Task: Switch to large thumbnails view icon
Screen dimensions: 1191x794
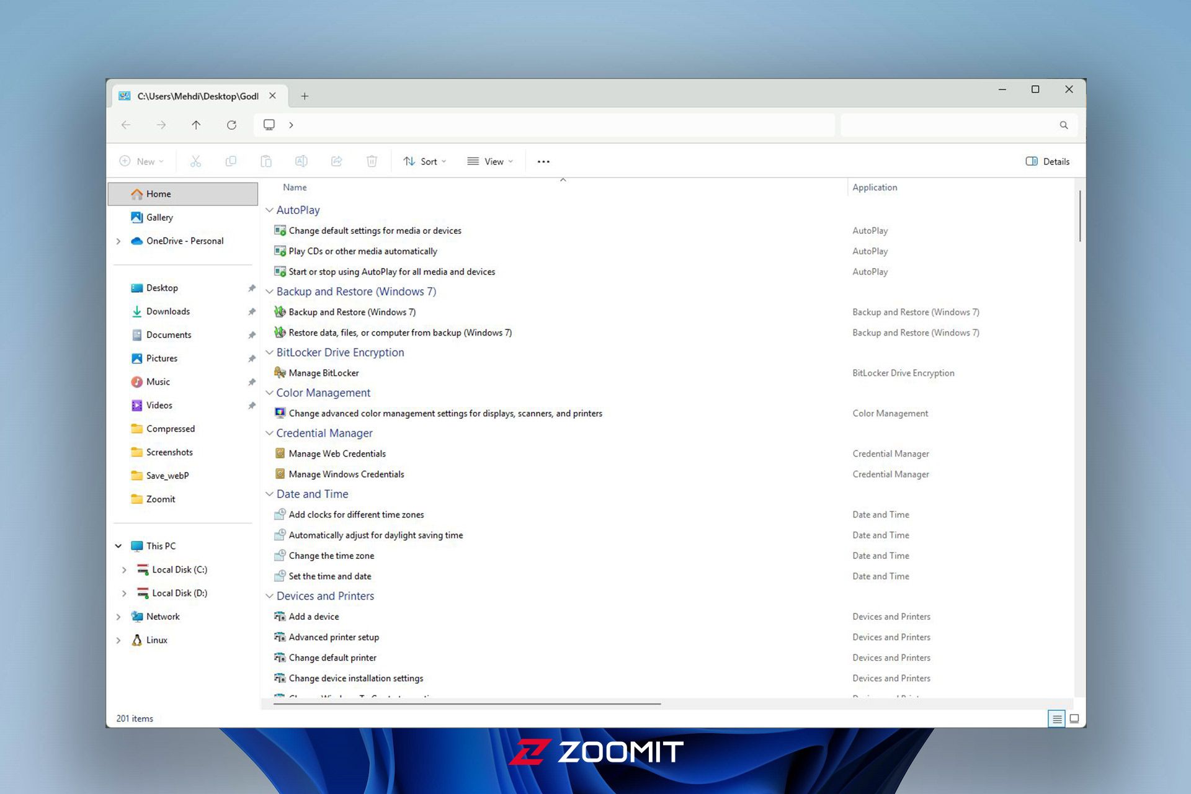Action: pyautogui.click(x=1074, y=718)
